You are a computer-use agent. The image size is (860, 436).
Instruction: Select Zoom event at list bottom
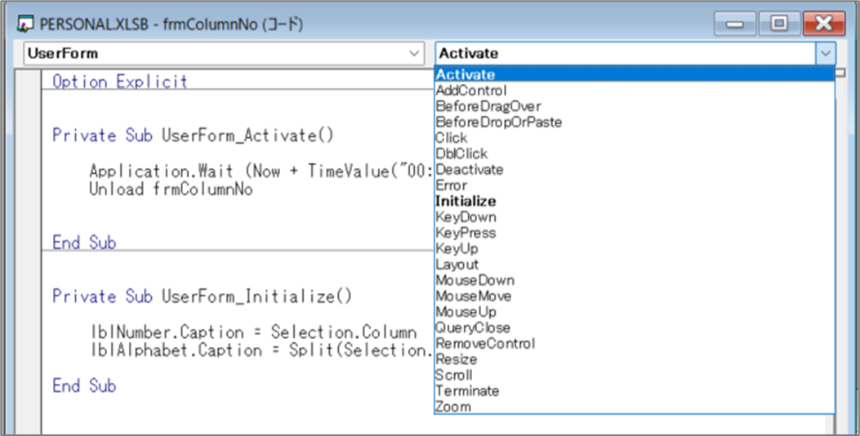tap(635, 407)
